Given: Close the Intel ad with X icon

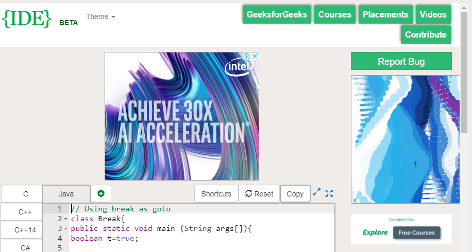Looking at the screenshot, I should click(255, 56).
